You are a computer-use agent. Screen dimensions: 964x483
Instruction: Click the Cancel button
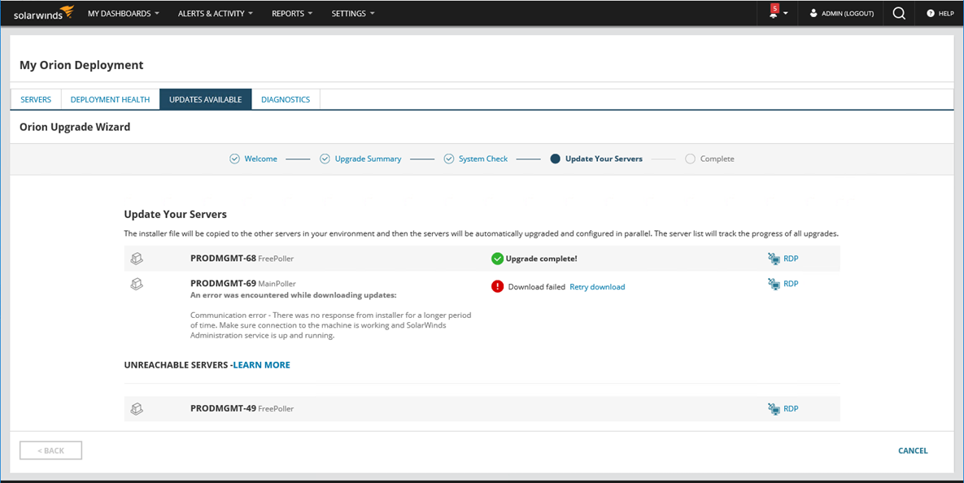tap(913, 450)
